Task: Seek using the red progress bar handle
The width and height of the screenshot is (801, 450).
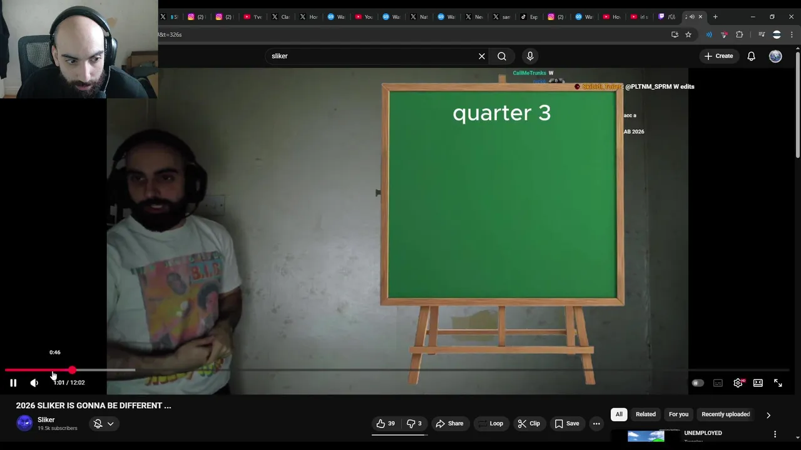Action: [73, 371]
